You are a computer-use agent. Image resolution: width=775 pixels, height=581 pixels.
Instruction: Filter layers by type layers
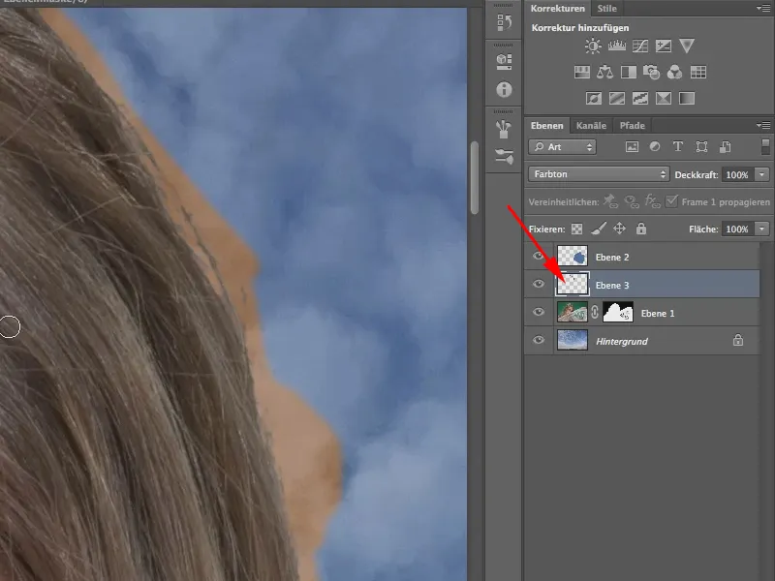click(x=677, y=147)
